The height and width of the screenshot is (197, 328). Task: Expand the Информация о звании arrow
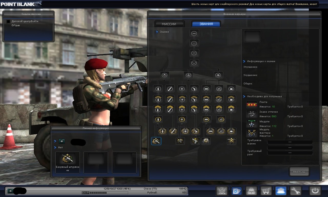(244, 62)
